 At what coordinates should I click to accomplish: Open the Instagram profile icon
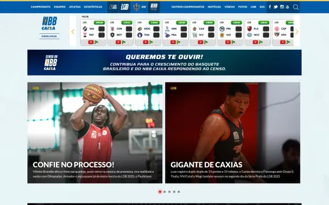tap(282, 7)
